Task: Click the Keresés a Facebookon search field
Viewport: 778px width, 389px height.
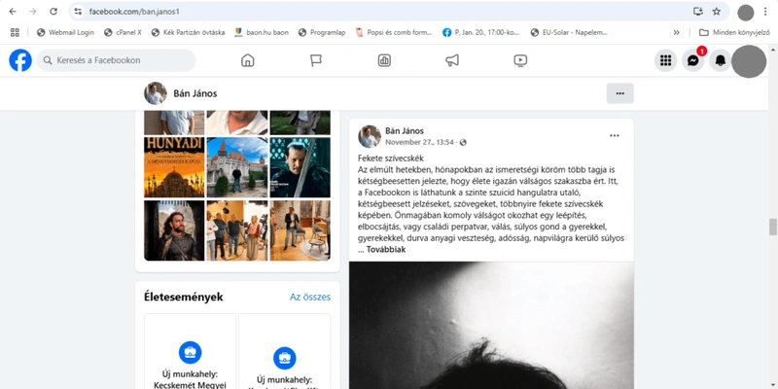Action: tap(116, 60)
